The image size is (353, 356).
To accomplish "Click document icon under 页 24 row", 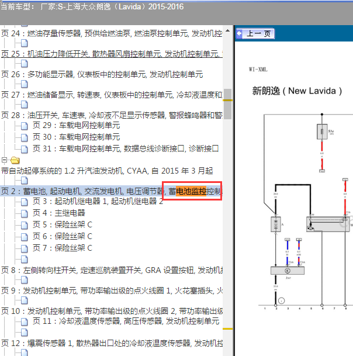I will [x=25, y=43].
